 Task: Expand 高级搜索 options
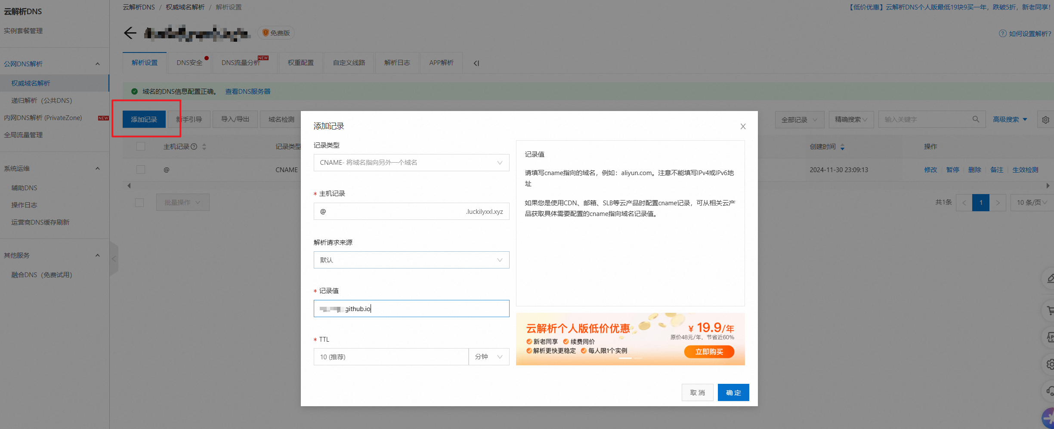(1010, 120)
